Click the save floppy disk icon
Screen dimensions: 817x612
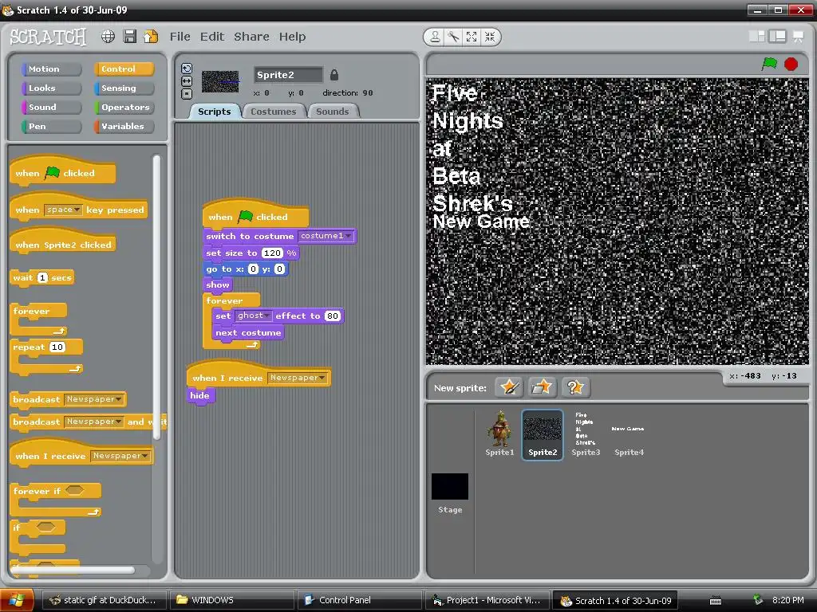point(130,37)
